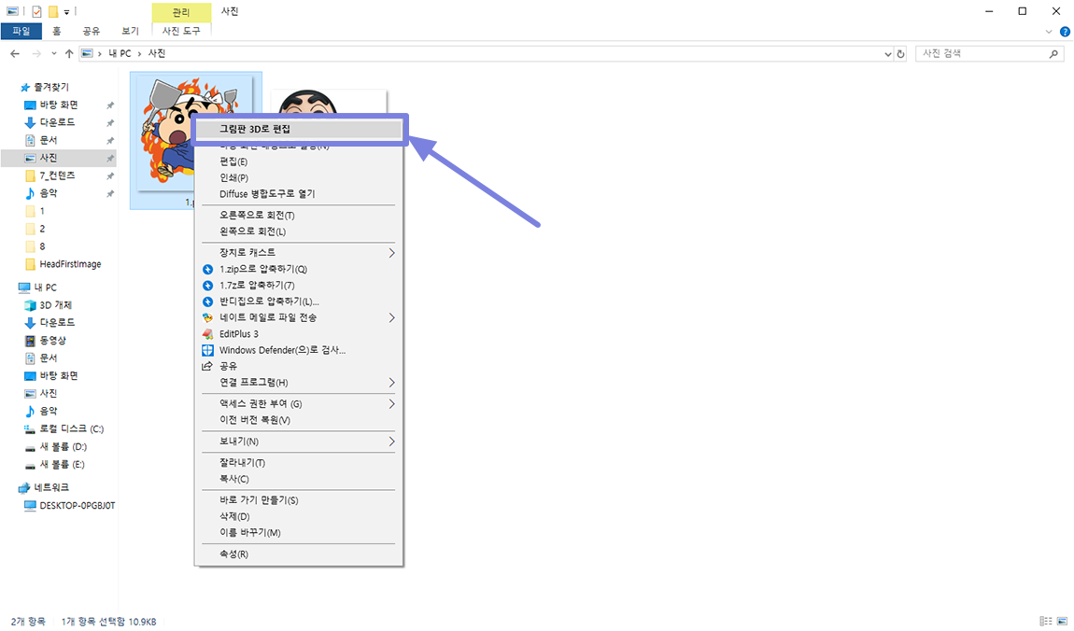Open HeadFirstImage folder in sidebar

pyautogui.click(x=71, y=264)
